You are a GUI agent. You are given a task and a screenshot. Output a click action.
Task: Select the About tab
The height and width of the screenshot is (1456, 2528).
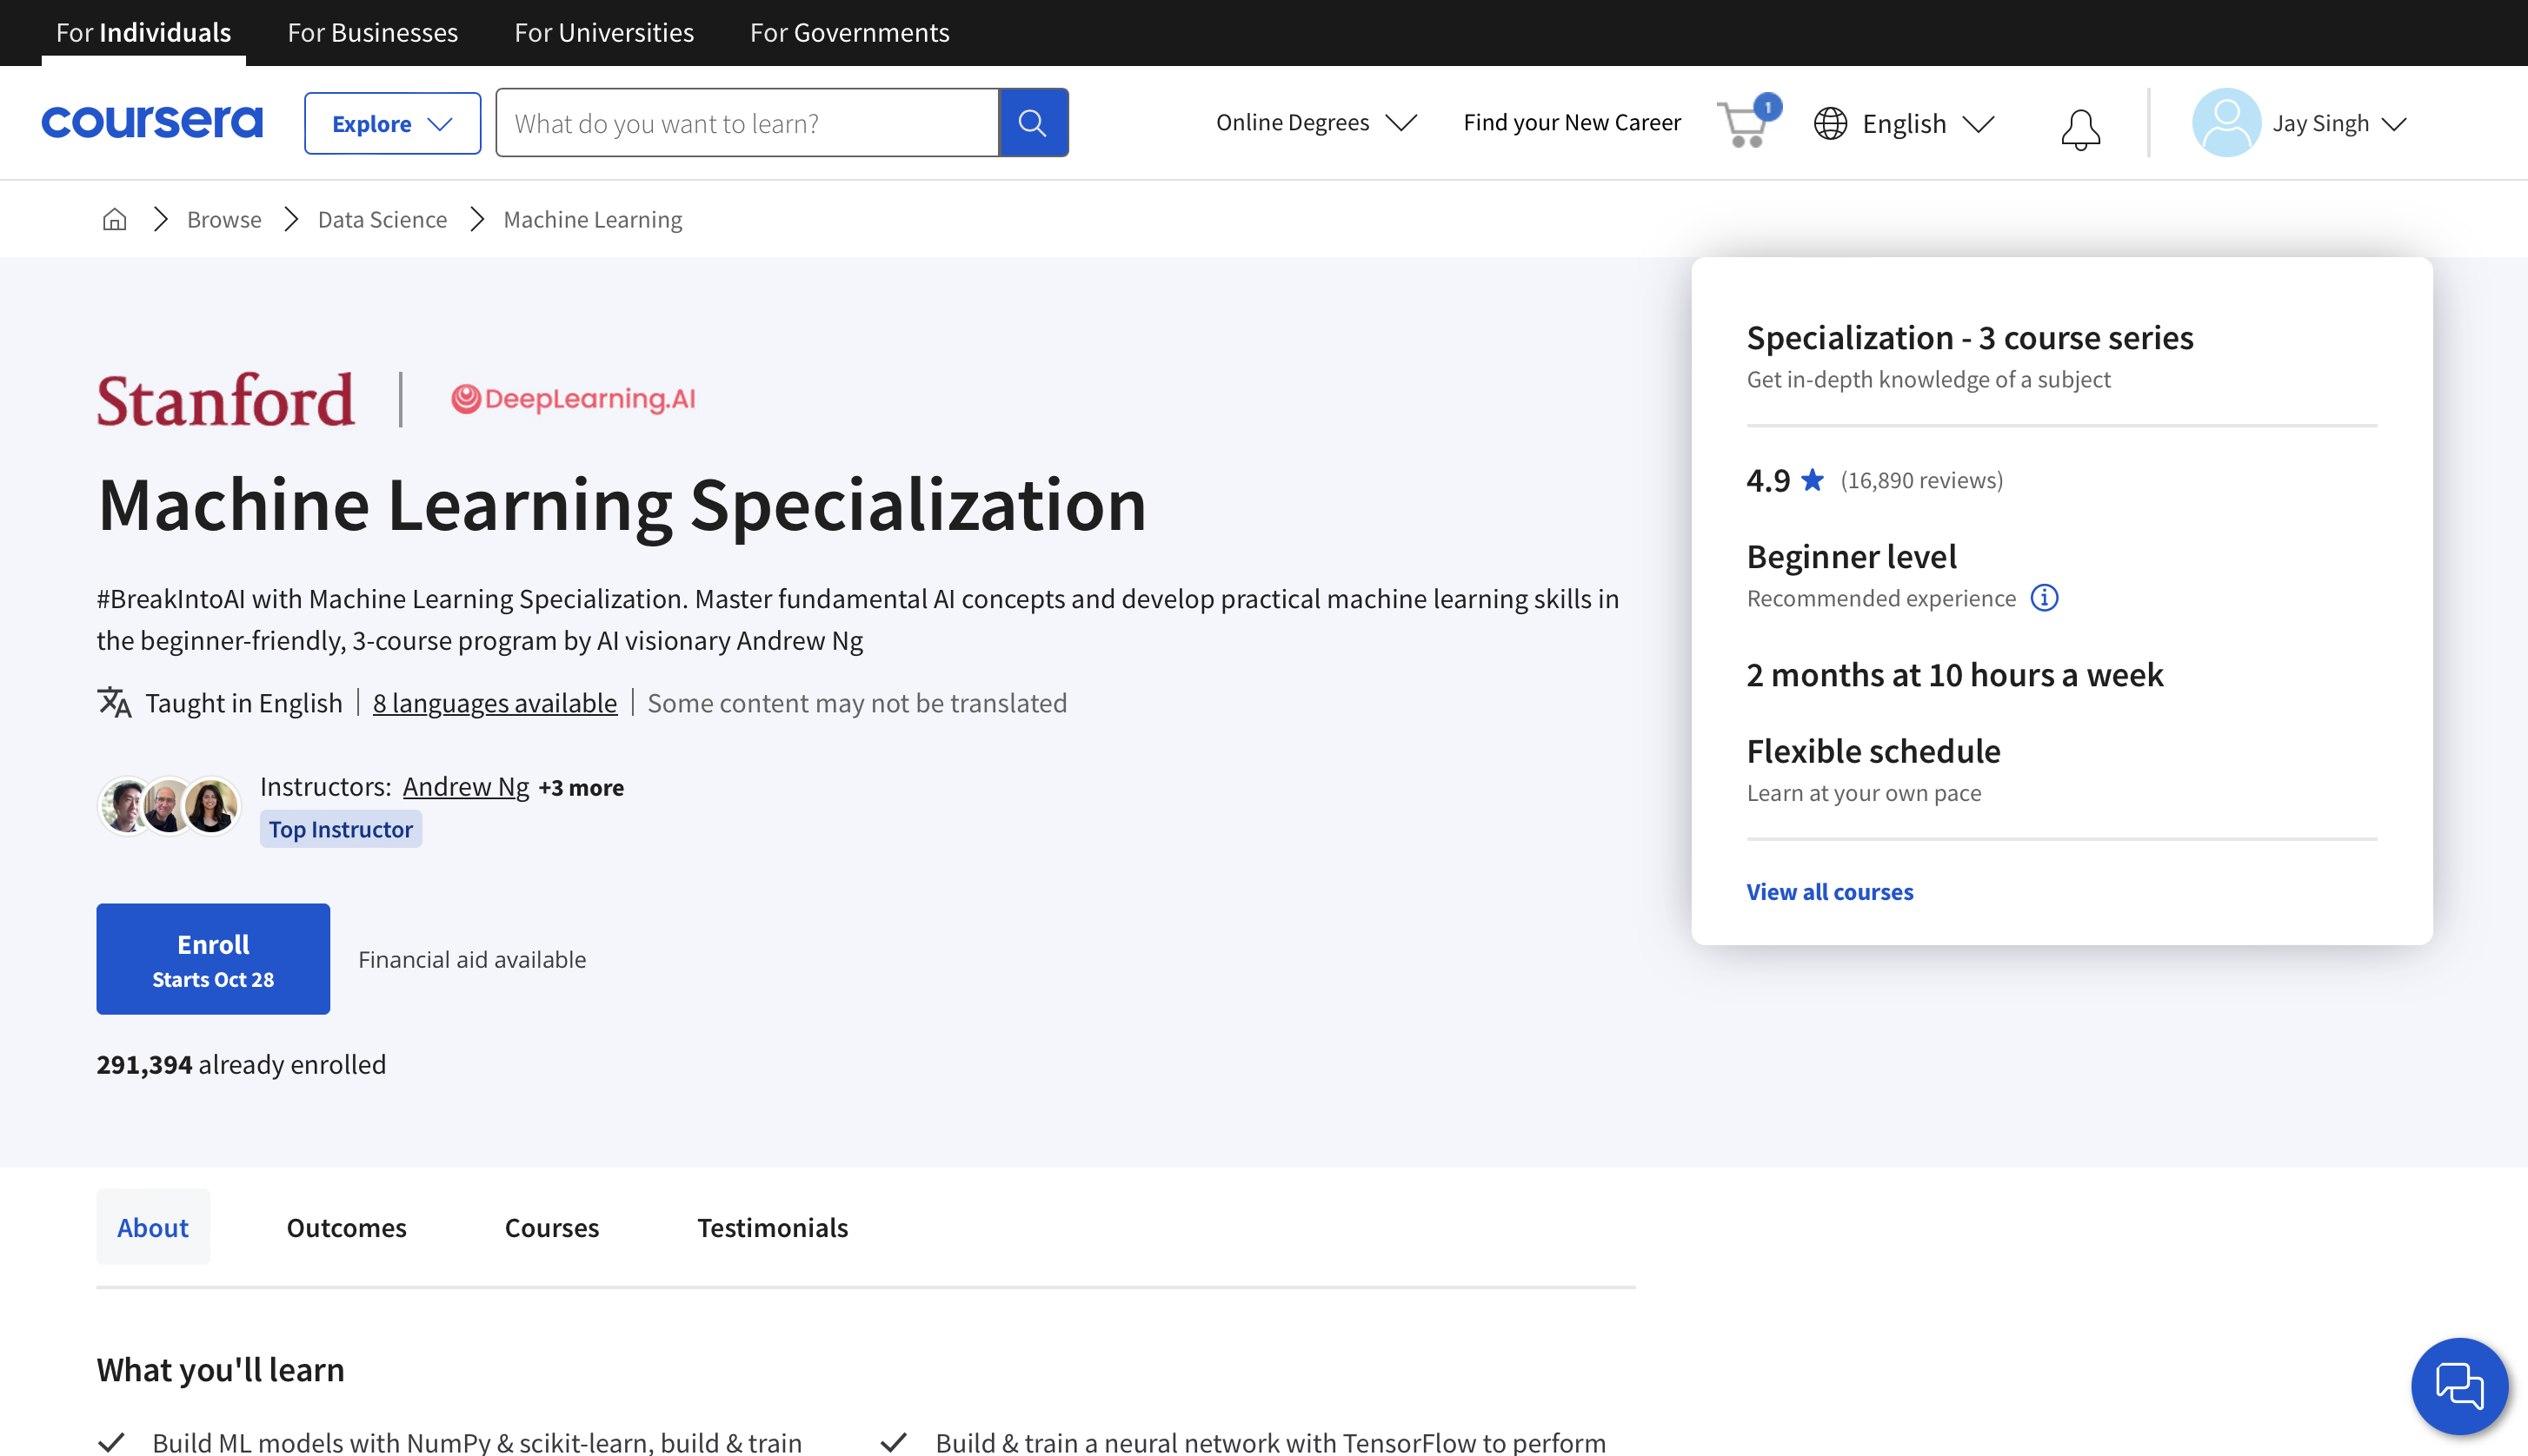point(153,1227)
